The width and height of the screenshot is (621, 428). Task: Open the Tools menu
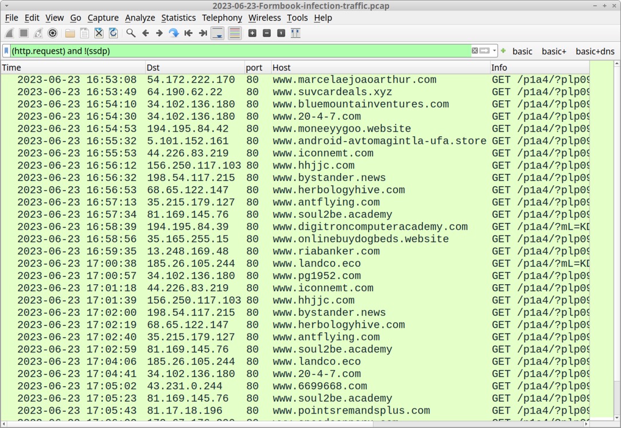[x=298, y=18]
